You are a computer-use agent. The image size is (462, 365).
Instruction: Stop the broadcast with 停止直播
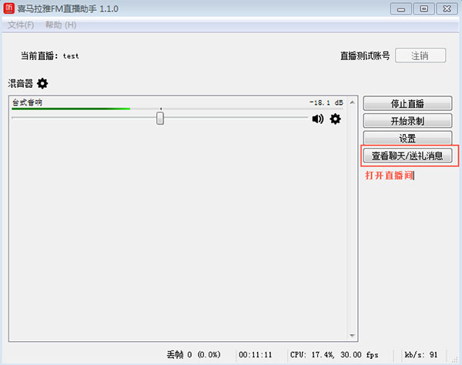point(407,104)
